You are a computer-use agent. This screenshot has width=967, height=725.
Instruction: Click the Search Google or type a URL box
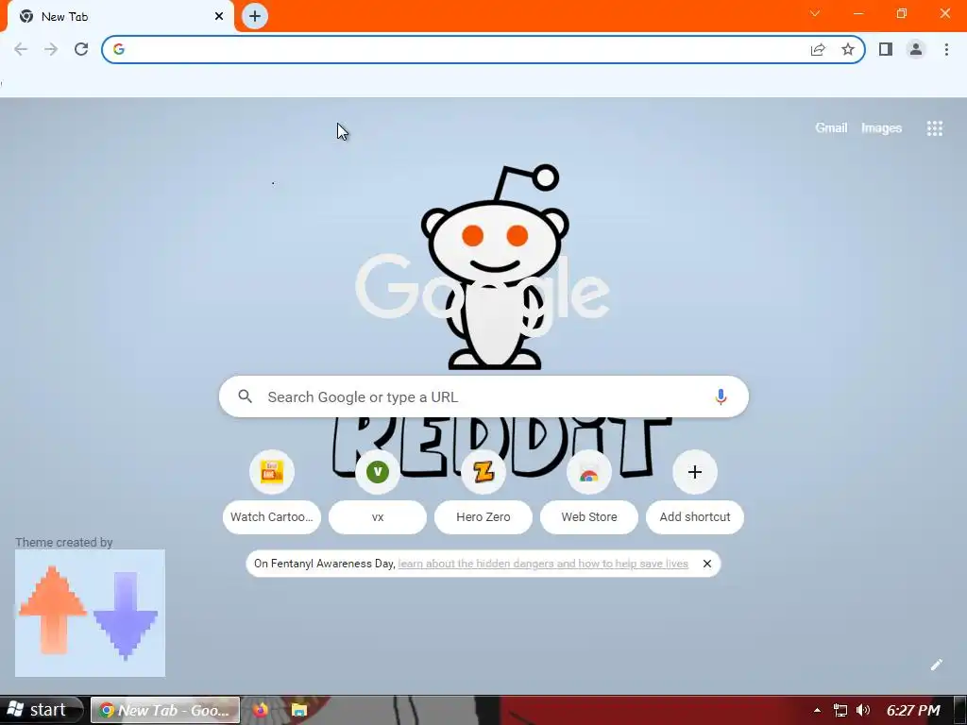point(483,396)
